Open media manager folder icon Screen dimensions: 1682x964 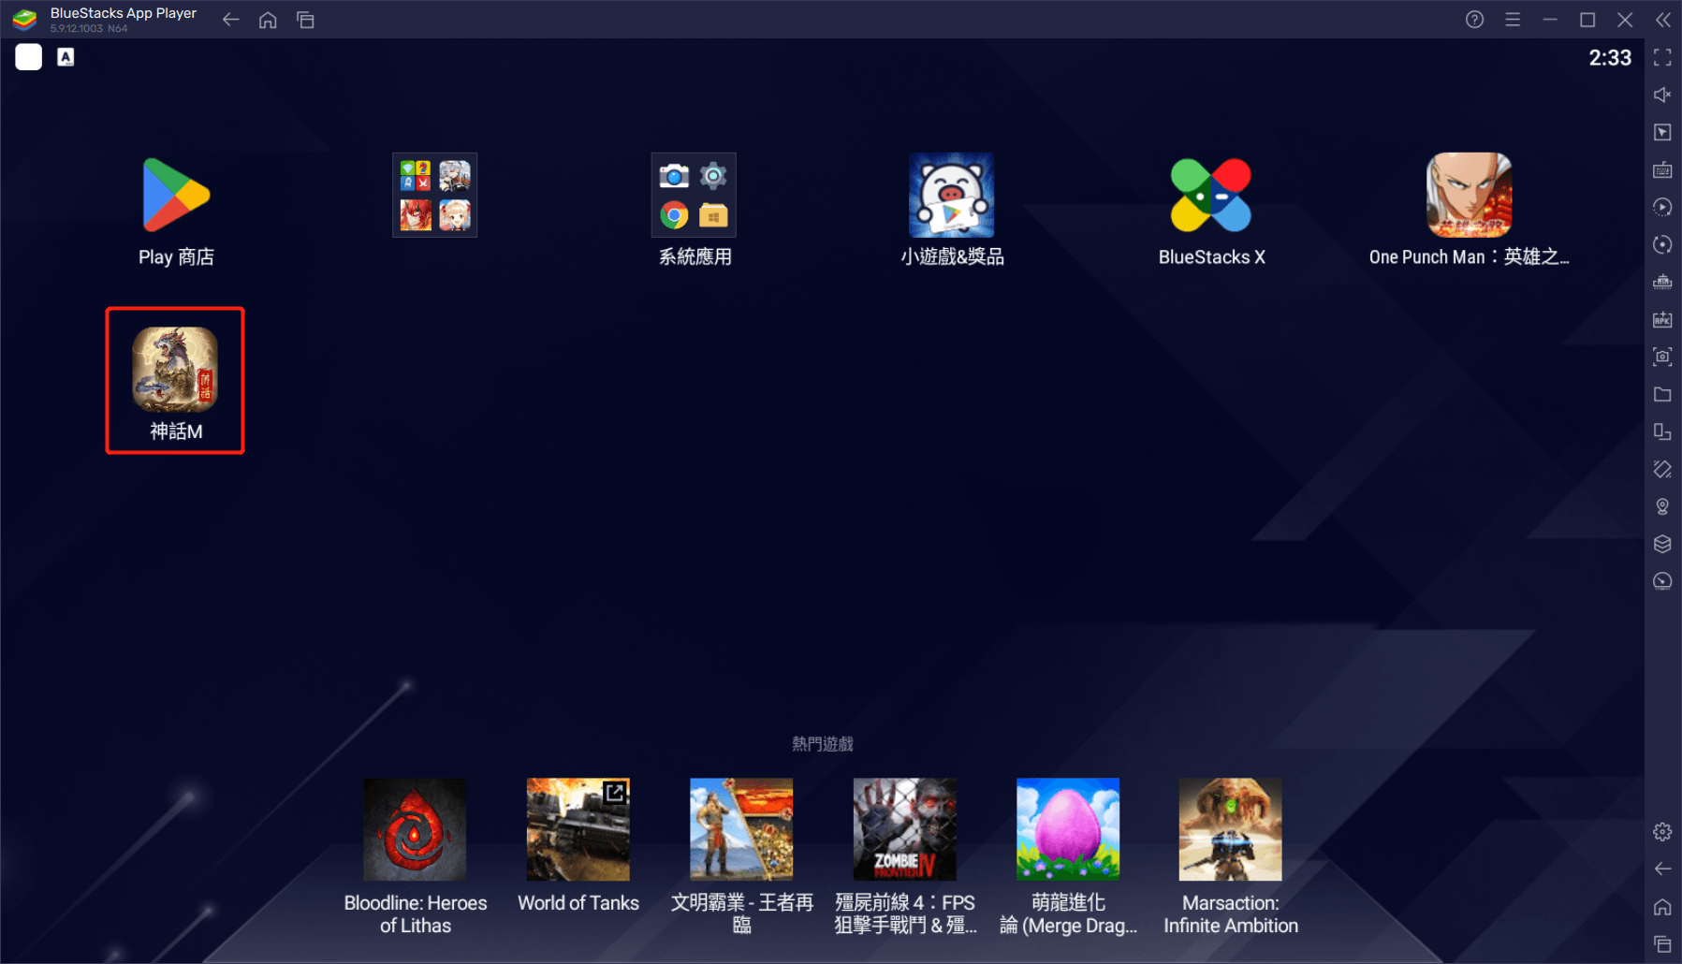point(1662,394)
